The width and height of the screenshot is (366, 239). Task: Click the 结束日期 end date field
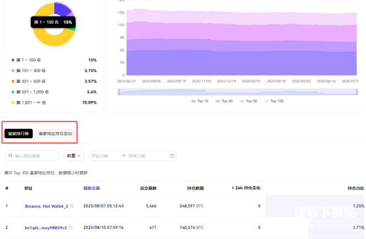pyautogui.click(x=137, y=156)
